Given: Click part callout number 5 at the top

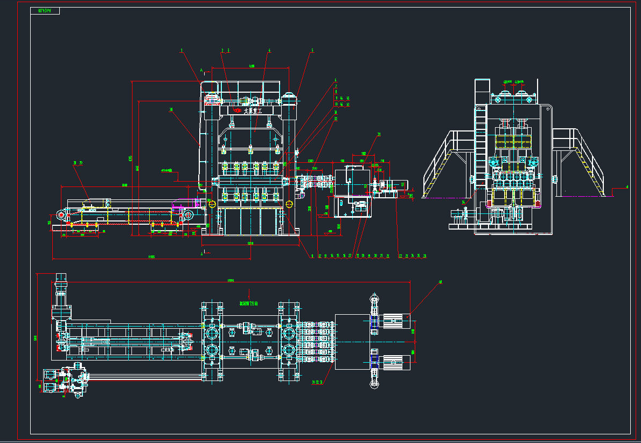Looking at the screenshot, I should click(x=312, y=51).
